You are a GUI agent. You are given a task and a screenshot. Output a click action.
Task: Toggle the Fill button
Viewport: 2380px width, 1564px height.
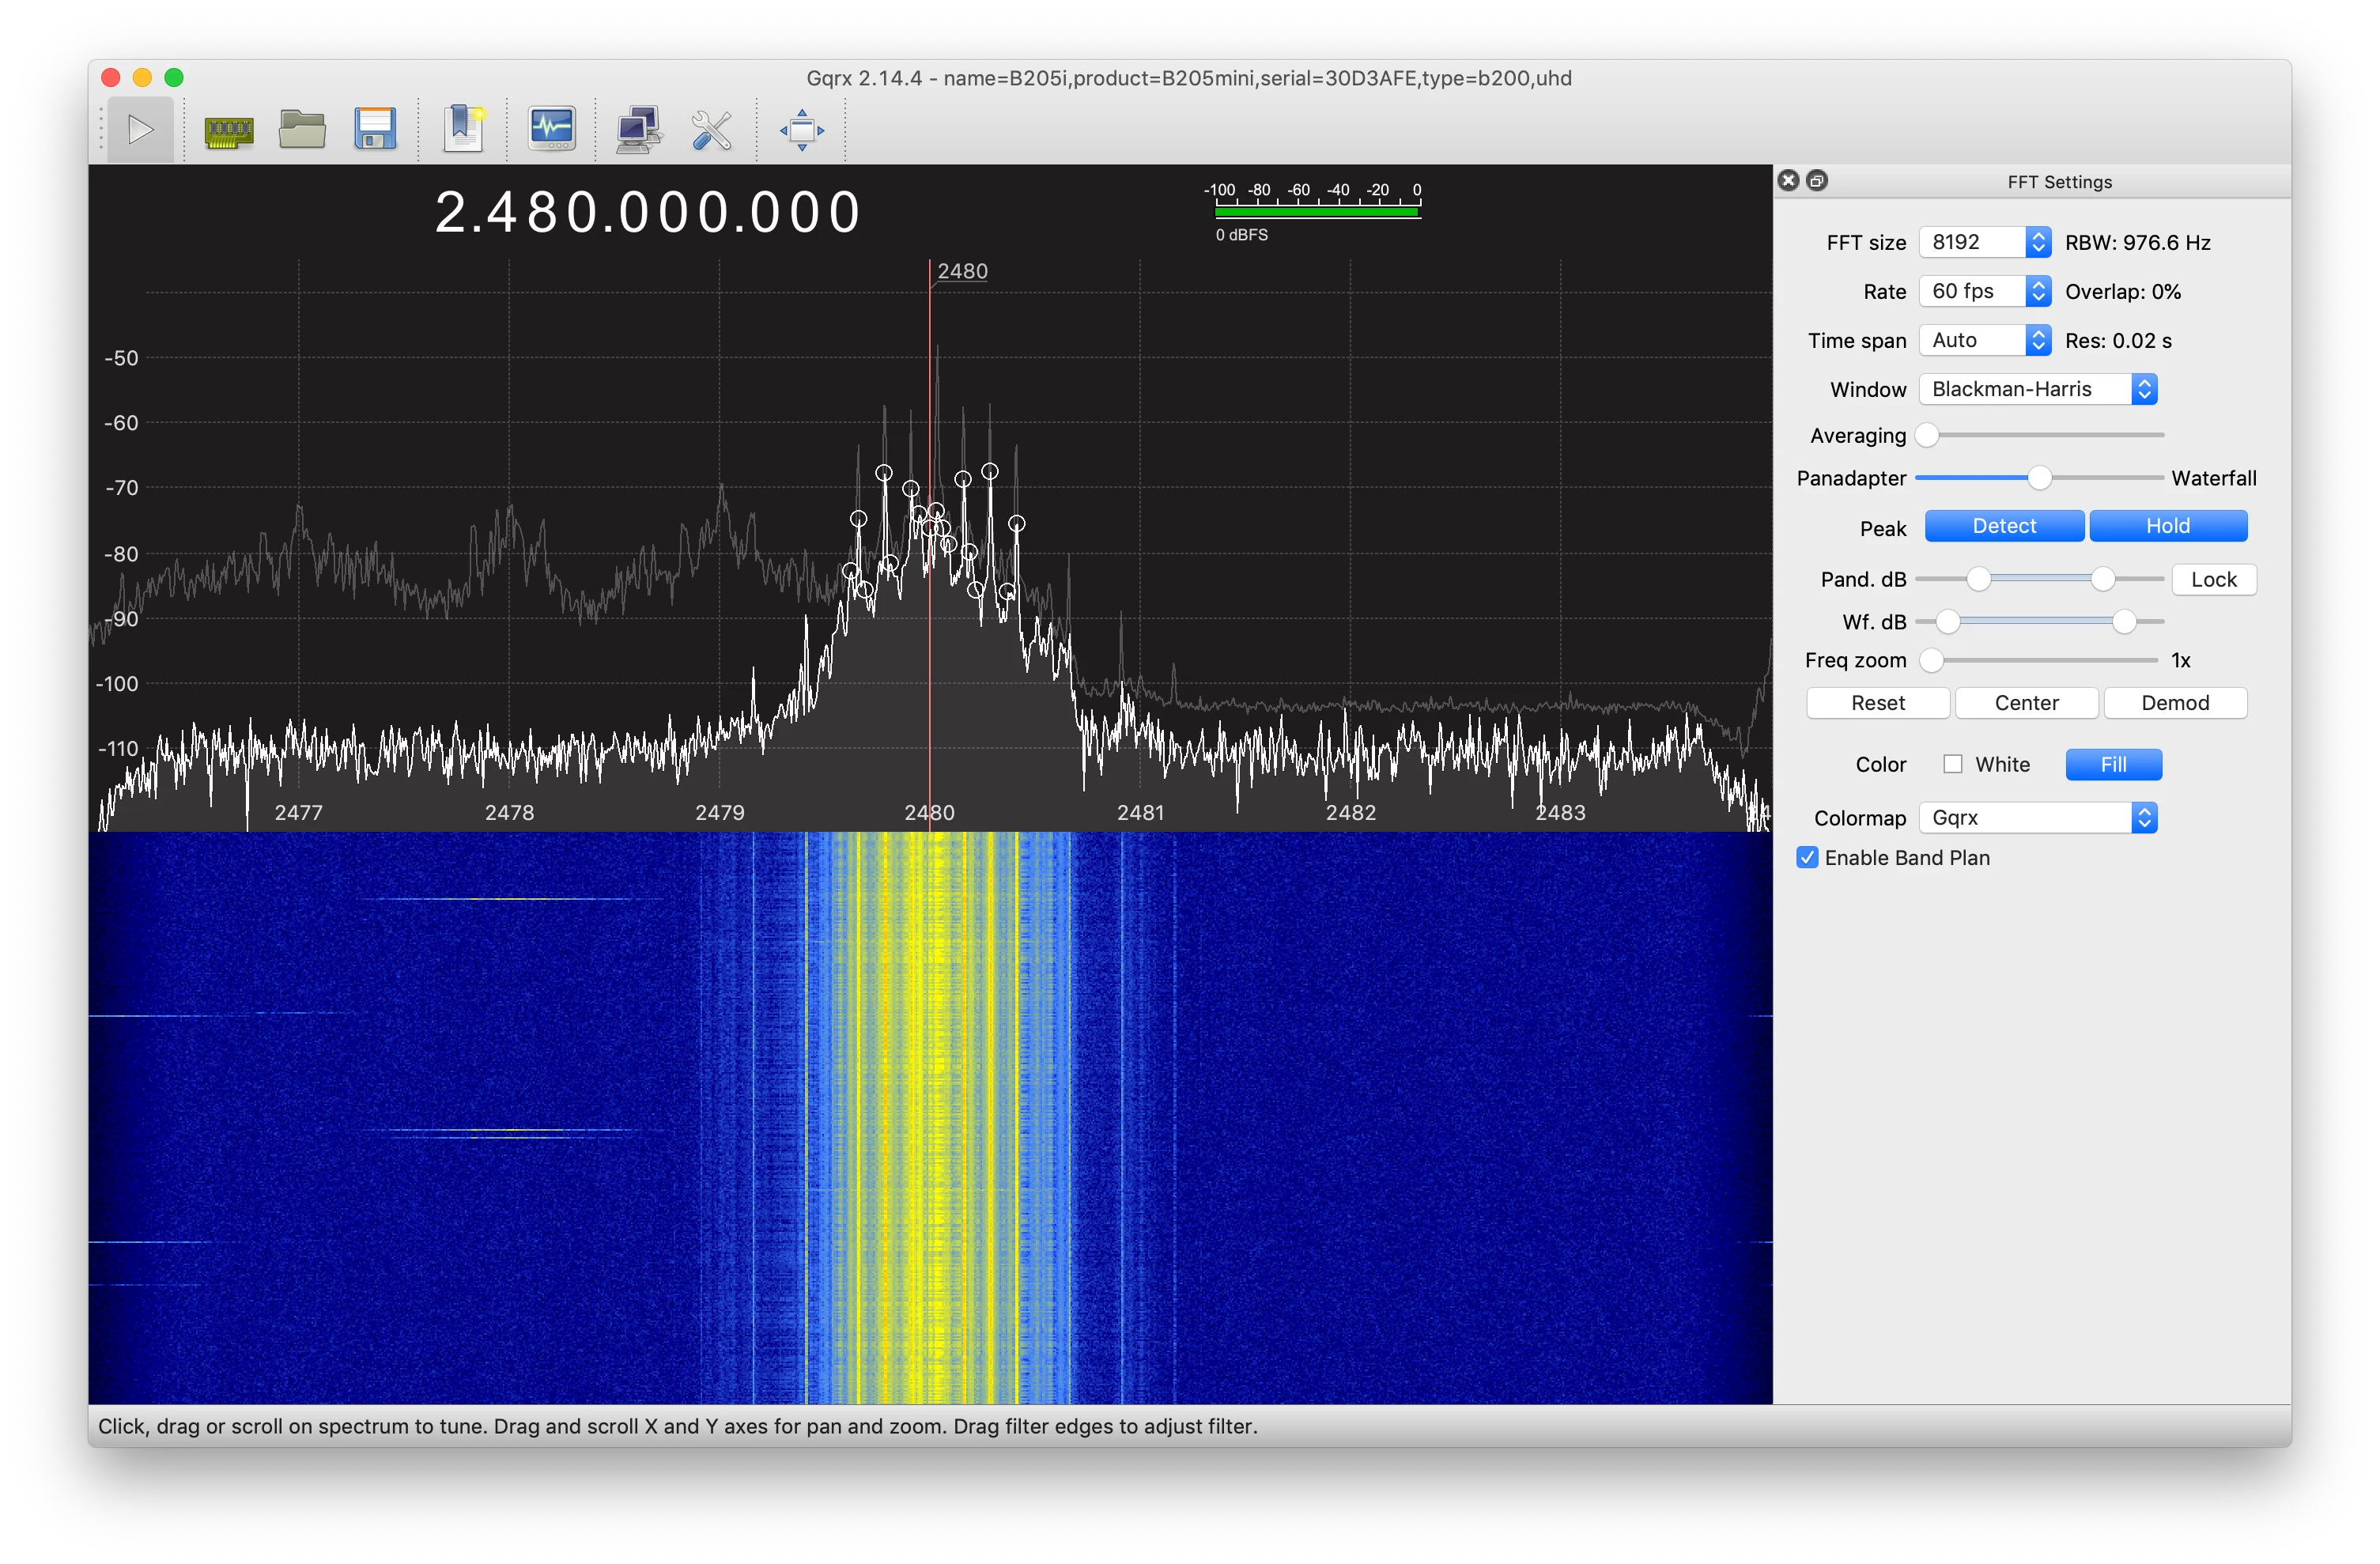[2113, 764]
